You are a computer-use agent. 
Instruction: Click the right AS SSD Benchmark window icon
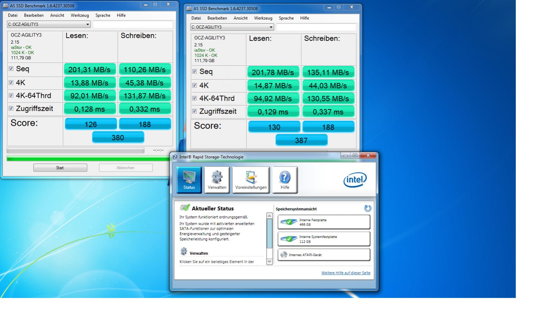click(x=189, y=8)
